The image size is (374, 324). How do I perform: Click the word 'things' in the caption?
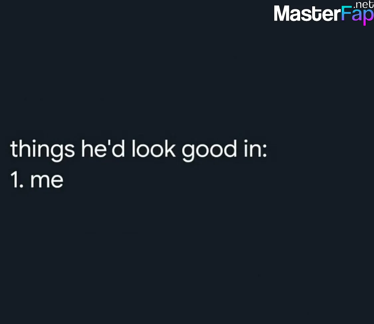[x=43, y=150]
